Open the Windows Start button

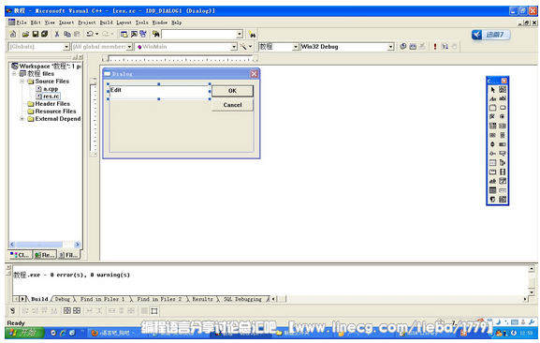click(24, 333)
